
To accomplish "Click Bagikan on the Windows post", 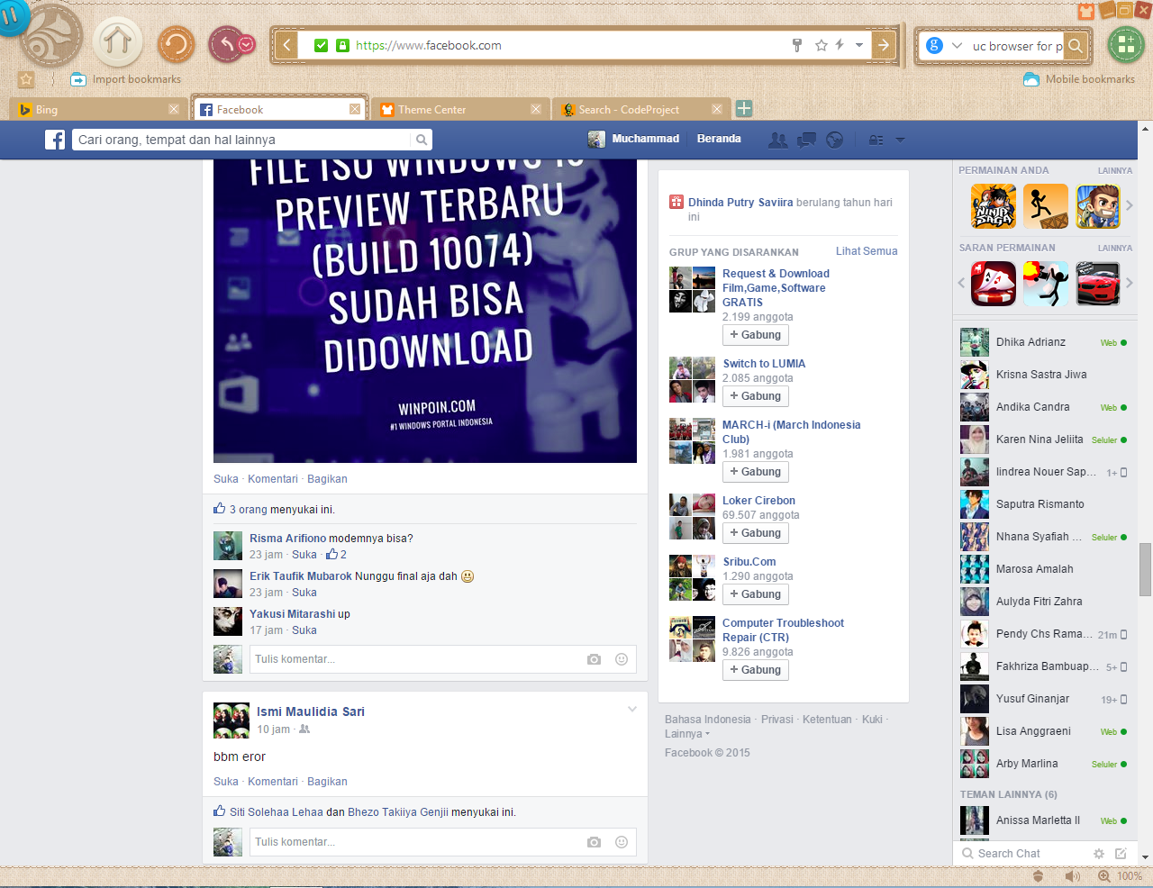I will (x=327, y=479).
